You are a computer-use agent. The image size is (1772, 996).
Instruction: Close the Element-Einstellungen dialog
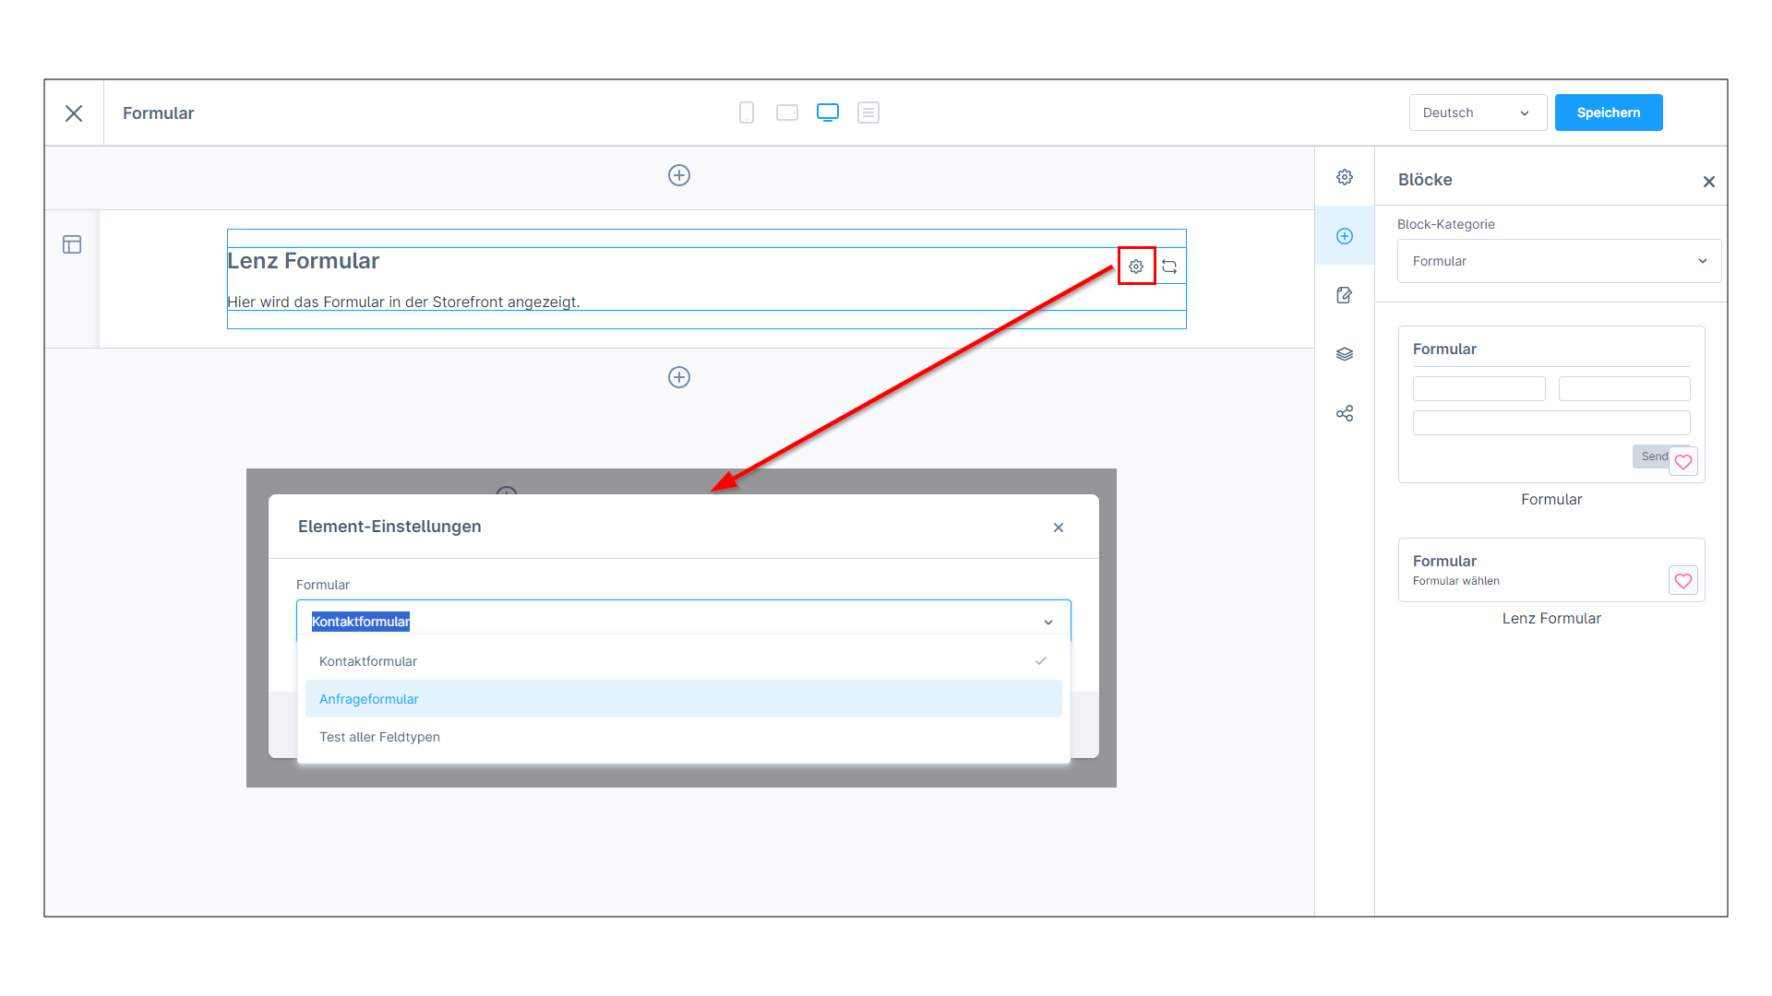tap(1059, 527)
